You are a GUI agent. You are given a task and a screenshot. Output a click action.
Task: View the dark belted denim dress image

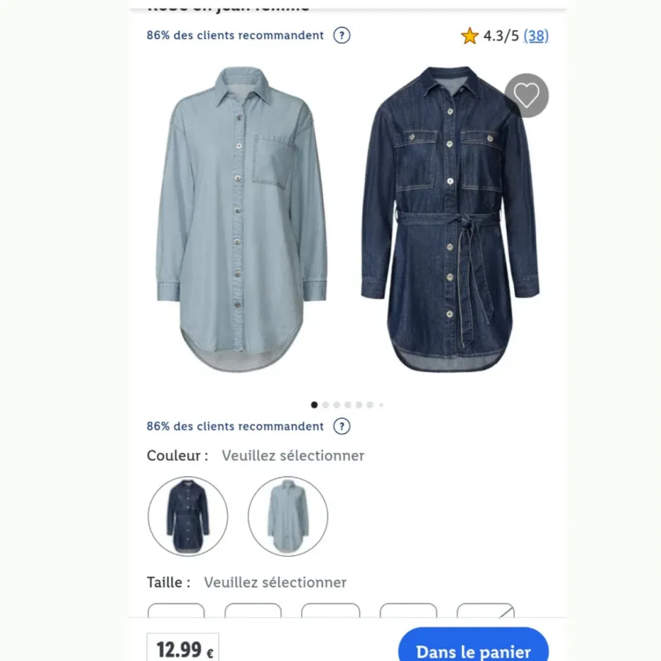[x=450, y=219]
